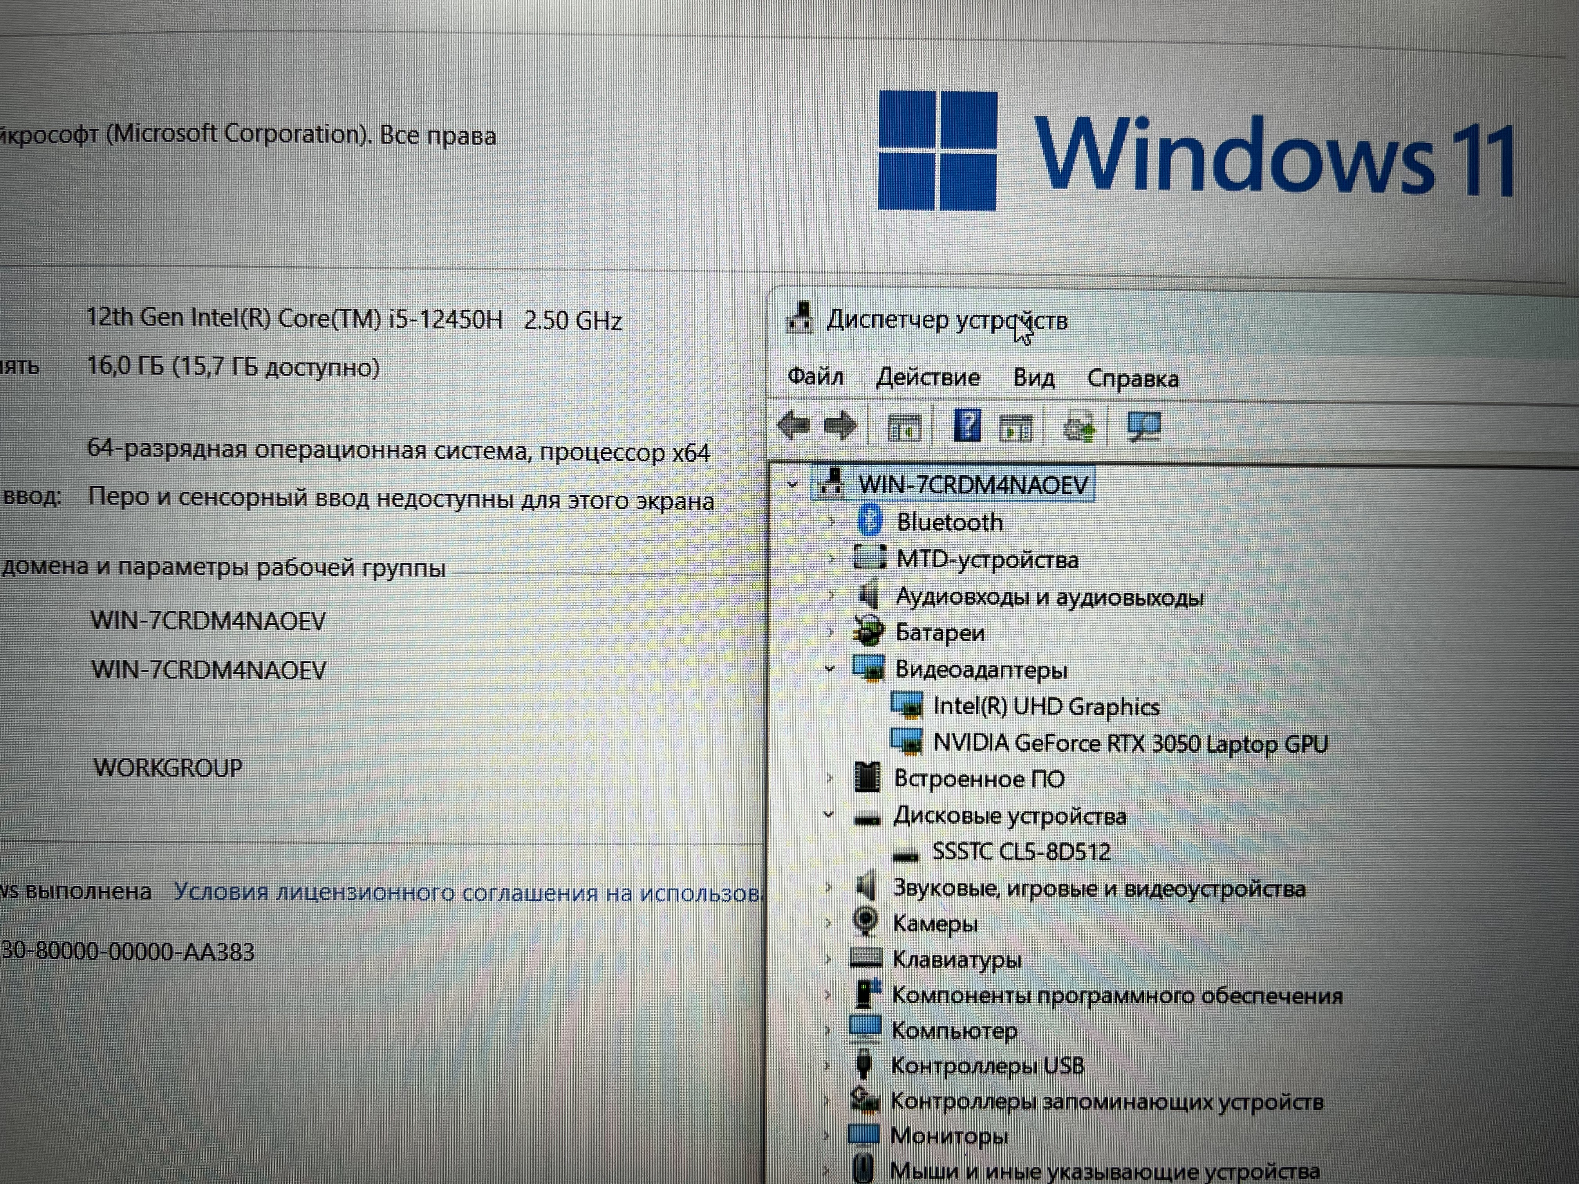
Task: Click the Forward arrow toolbar icon
Action: point(841,426)
